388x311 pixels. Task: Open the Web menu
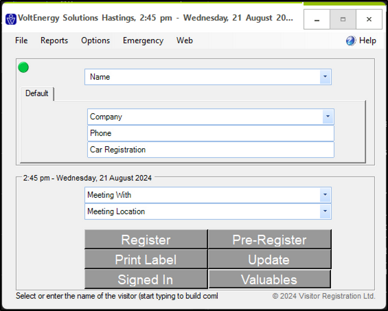185,41
